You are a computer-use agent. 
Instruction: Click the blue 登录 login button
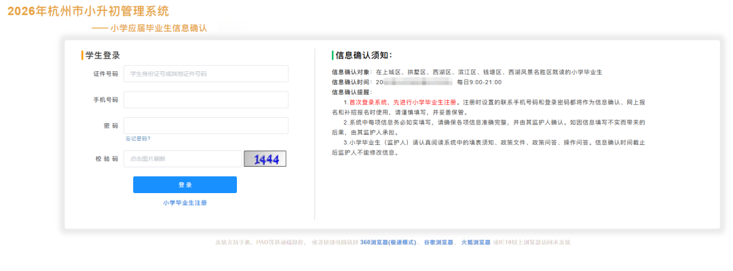click(x=185, y=185)
